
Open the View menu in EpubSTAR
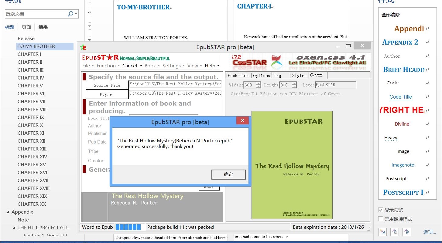point(194,66)
